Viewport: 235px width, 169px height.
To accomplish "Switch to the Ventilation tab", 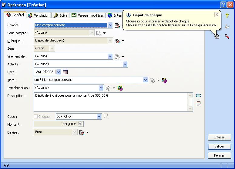I will tap(39, 15).
